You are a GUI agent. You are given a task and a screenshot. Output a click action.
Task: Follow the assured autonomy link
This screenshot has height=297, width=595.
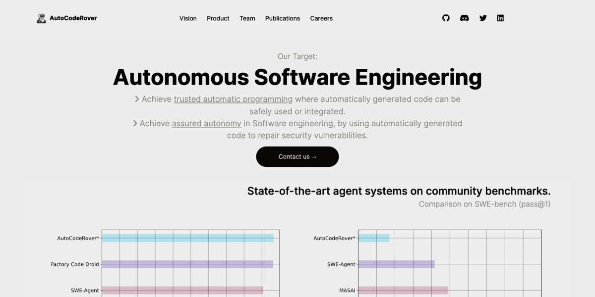[x=206, y=123]
